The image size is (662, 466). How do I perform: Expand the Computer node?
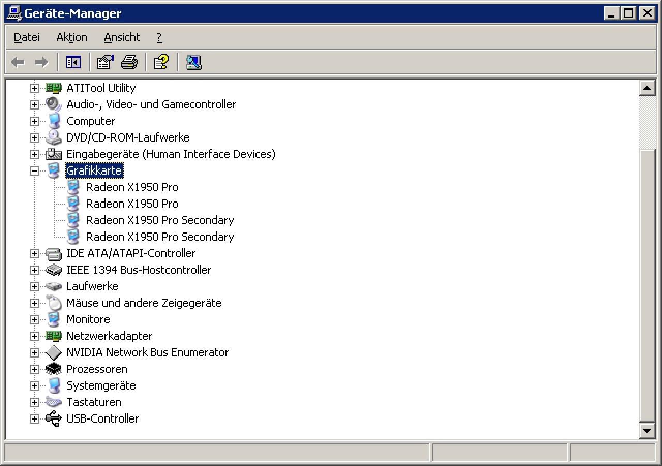(35, 121)
